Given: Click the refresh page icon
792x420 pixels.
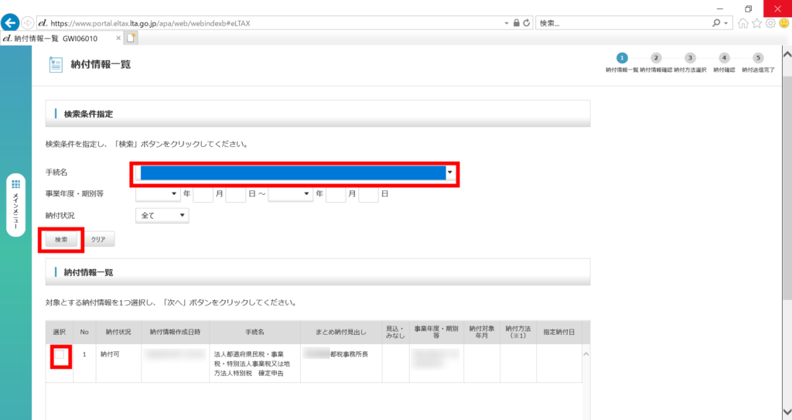Looking at the screenshot, I should pos(527,23).
